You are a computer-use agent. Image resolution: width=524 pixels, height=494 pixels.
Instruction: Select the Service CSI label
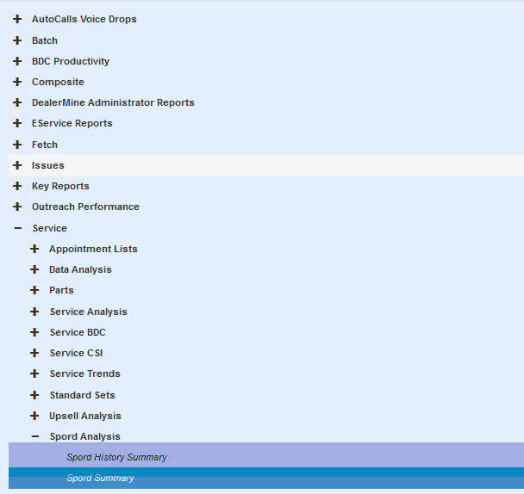pos(77,353)
